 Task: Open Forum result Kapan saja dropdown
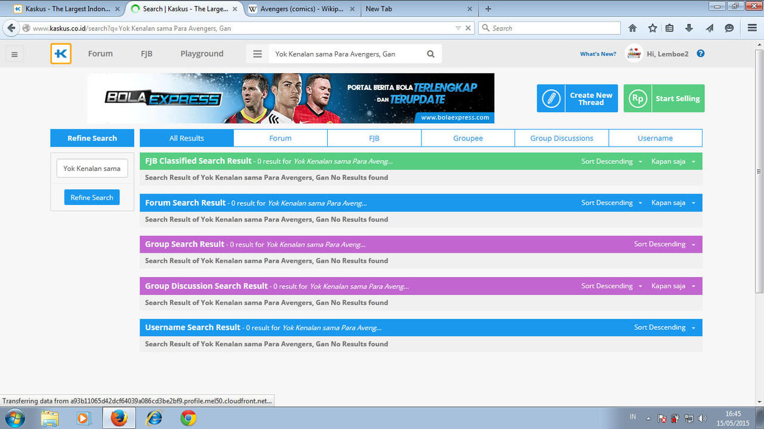tap(673, 203)
